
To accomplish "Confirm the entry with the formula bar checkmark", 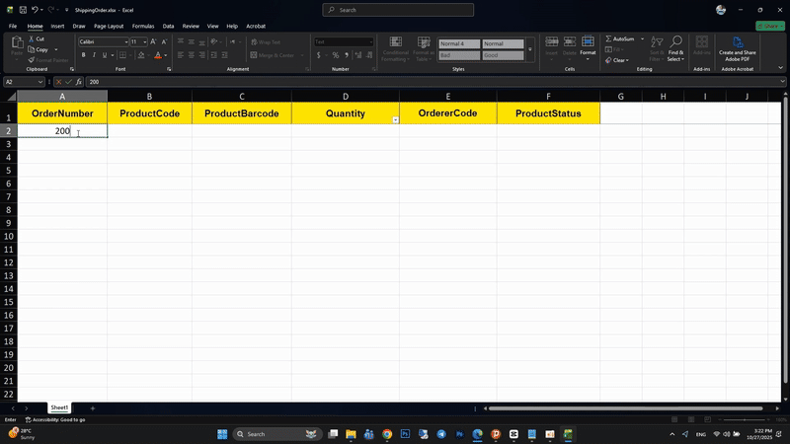I will (x=67, y=82).
